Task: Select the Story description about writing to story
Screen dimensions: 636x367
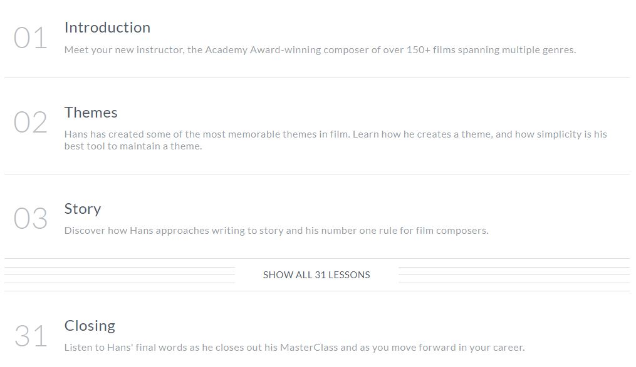Action: (276, 231)
